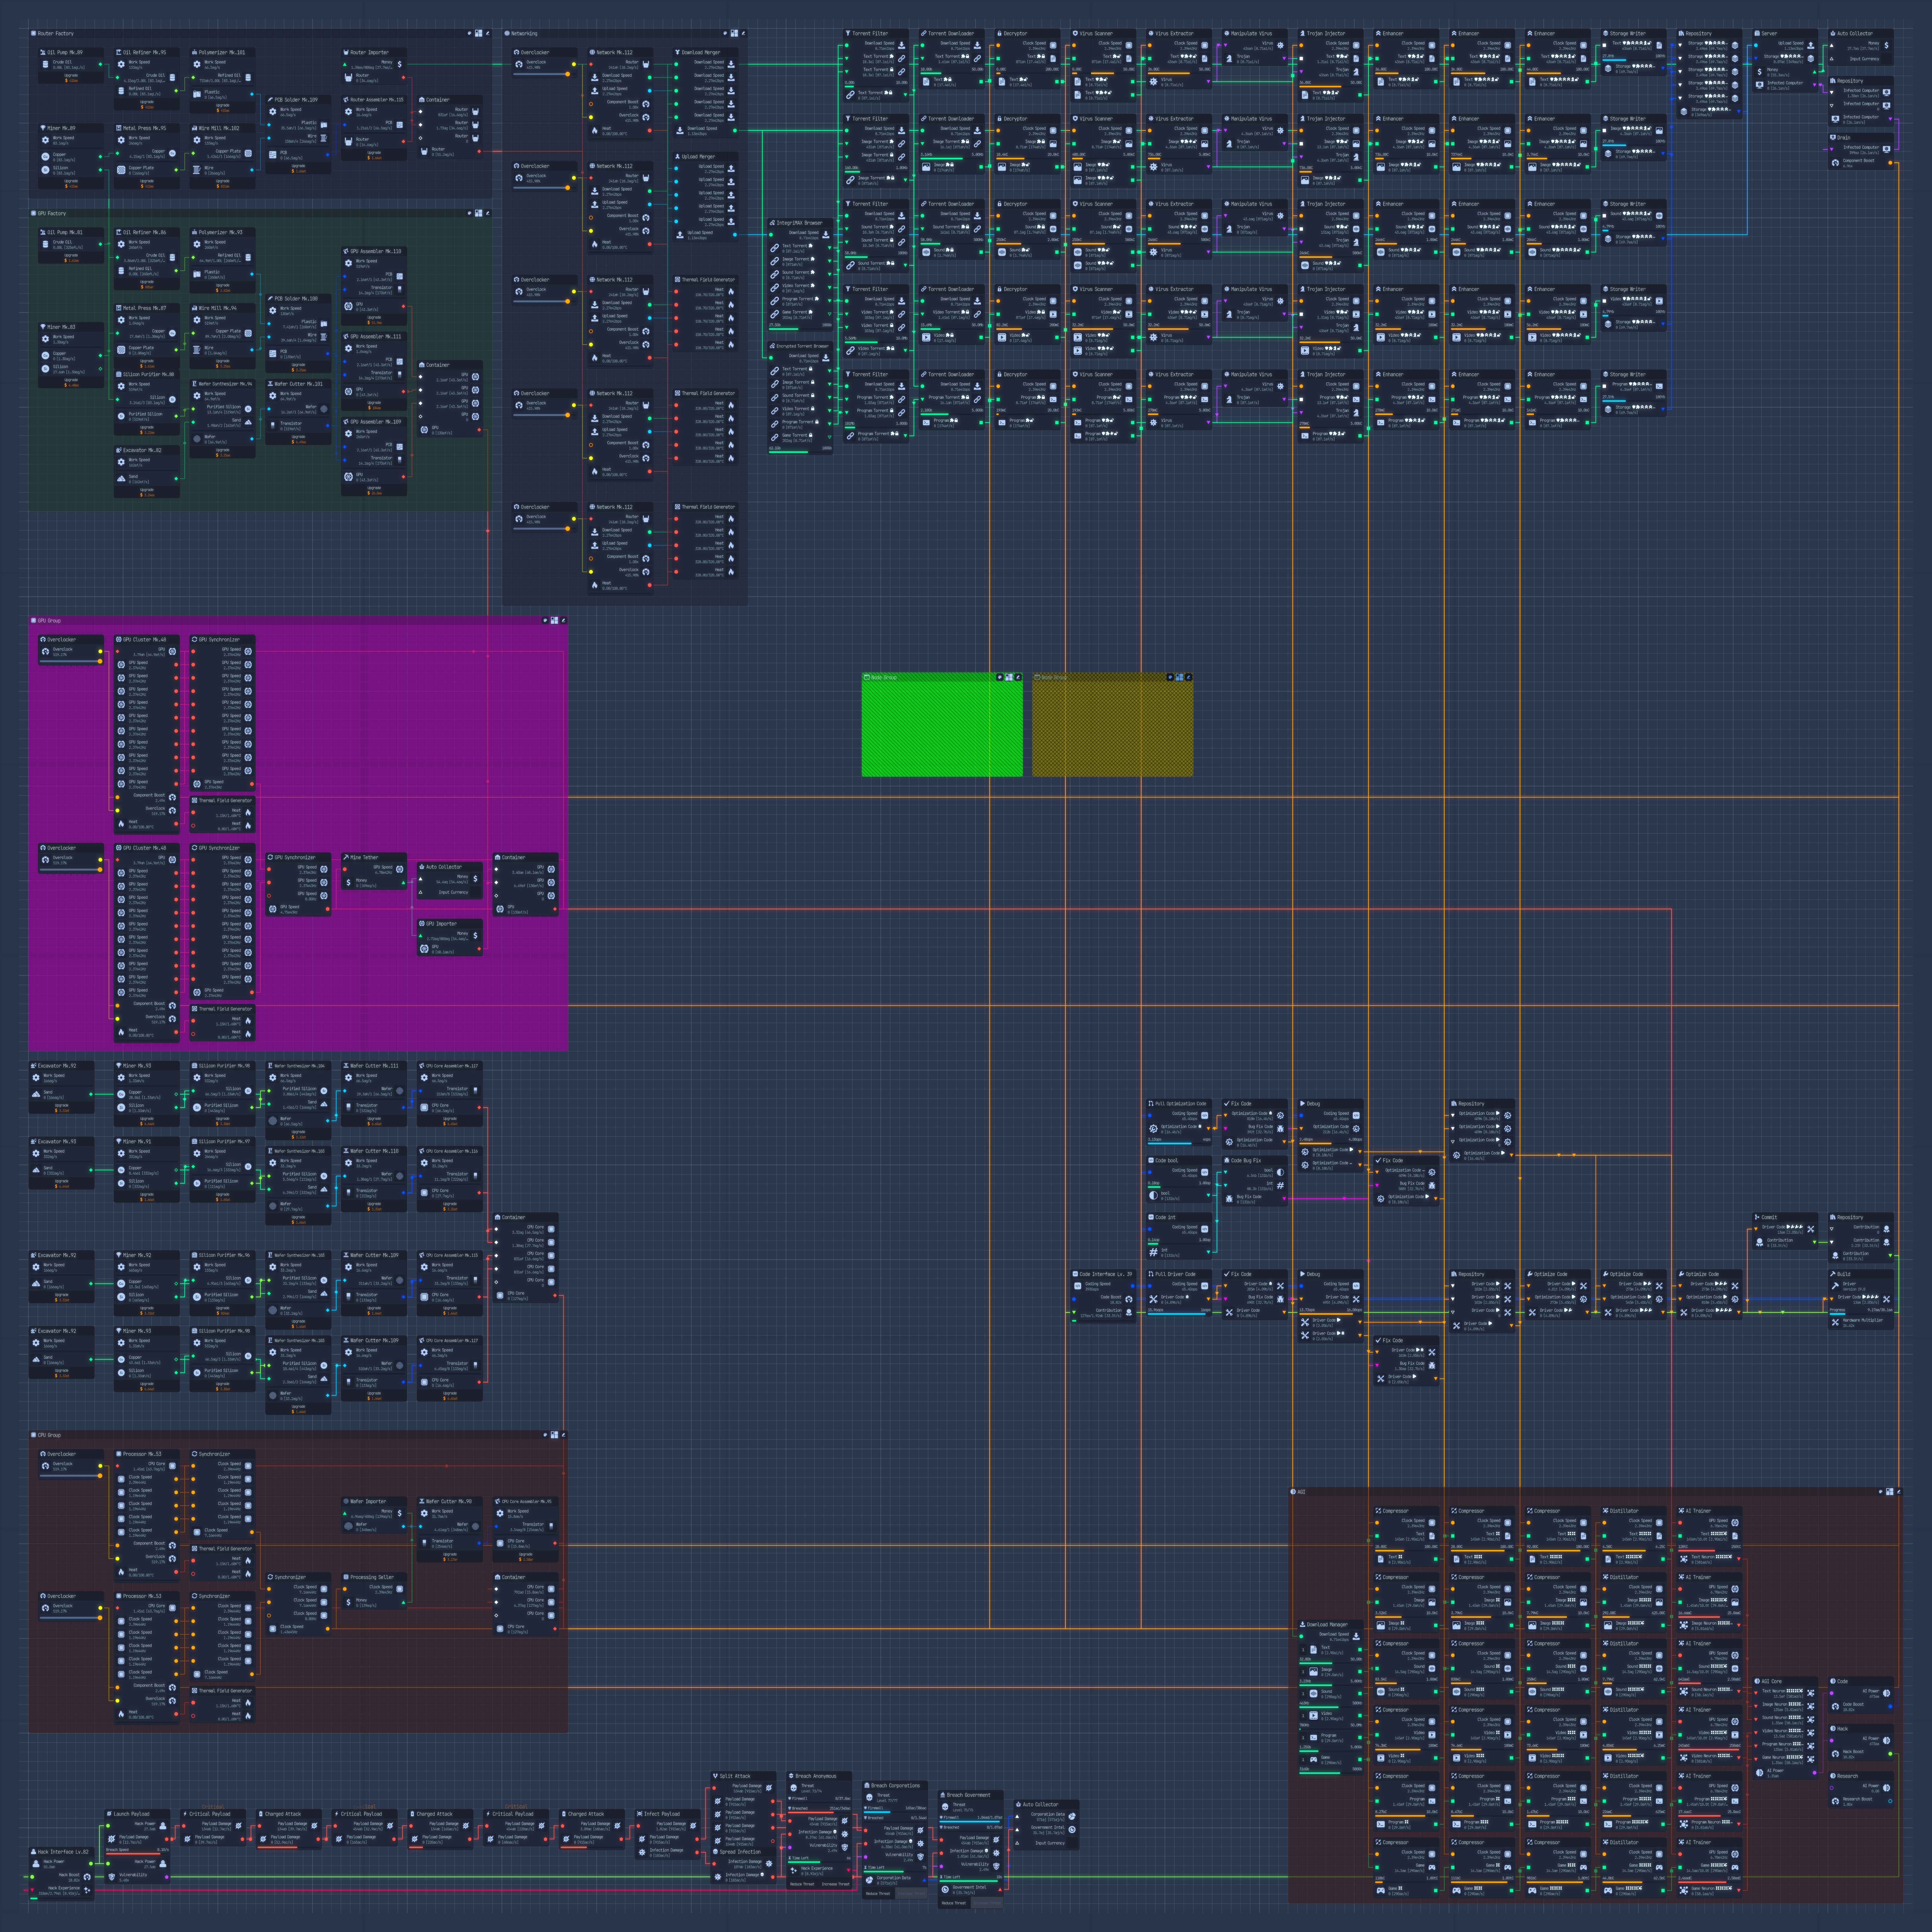1932x1932 pixels.
Task: Click the Money dollar icon on Router Importer
Action: click(400, 64)
